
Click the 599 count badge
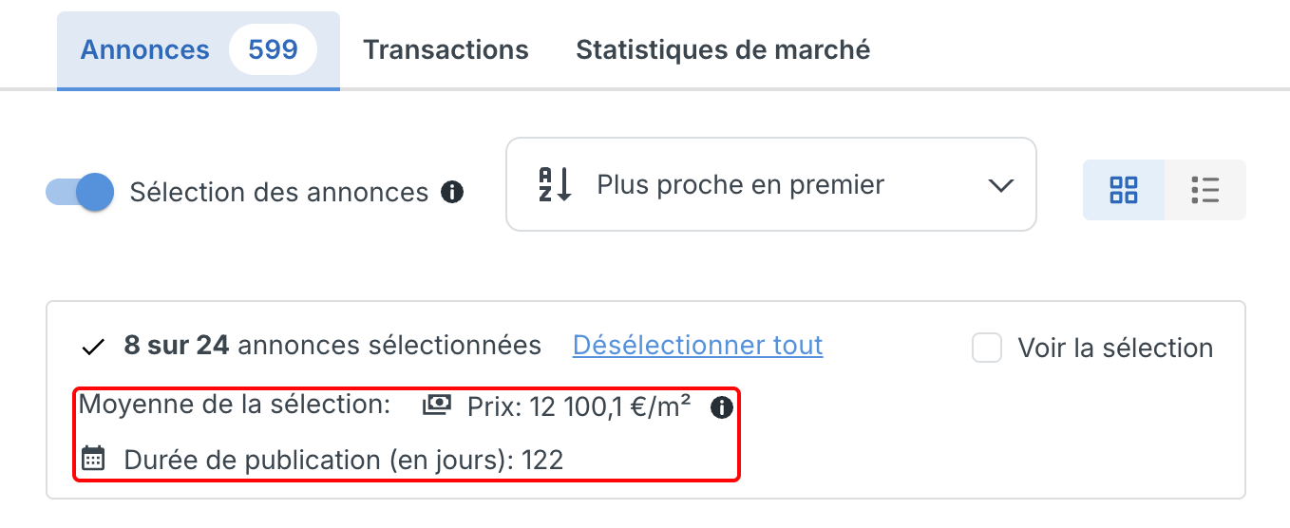tap(274, 49)
